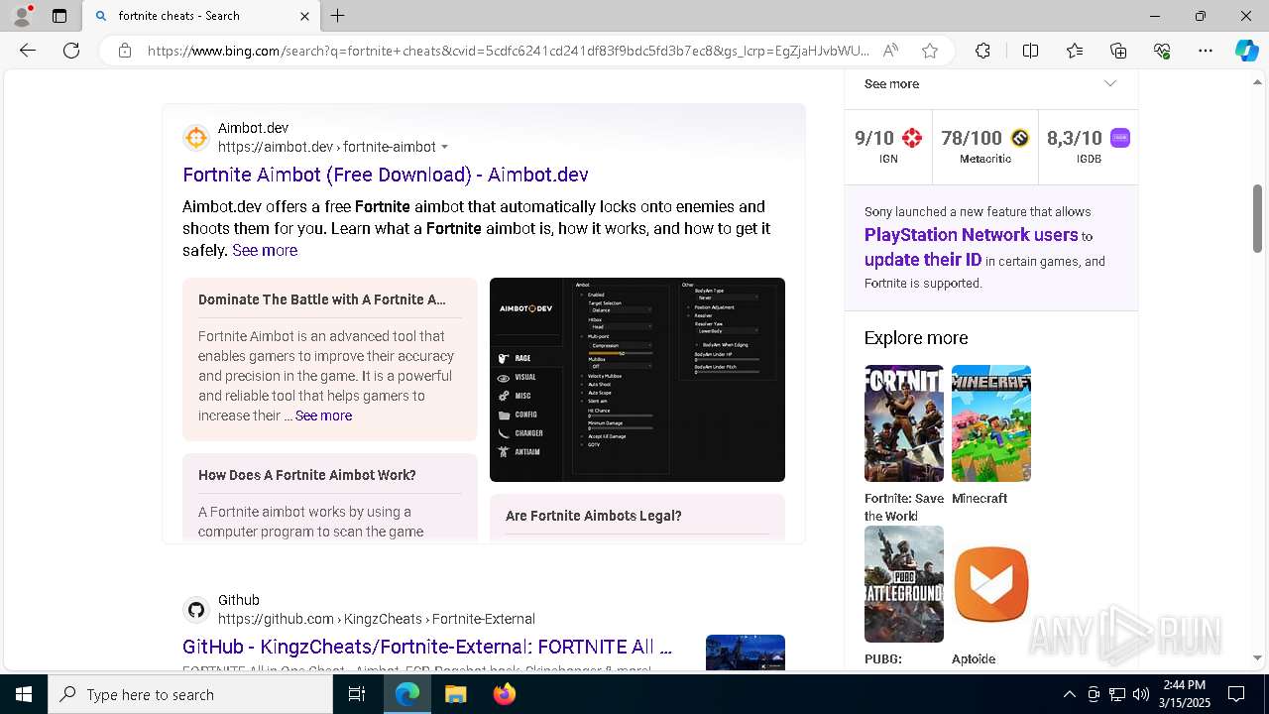The width and height of the screenshot is (1269, 714).
Task: Click taskbar search box
Action: click(x=190, y=694)
